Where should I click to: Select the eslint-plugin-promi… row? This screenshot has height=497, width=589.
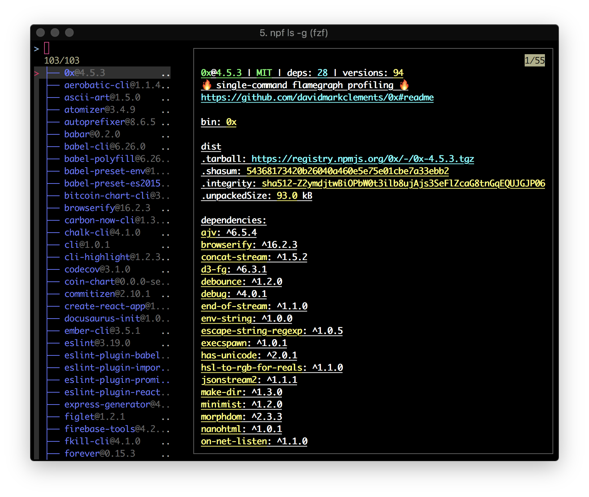pyautogui.click(x=102, y=380)
